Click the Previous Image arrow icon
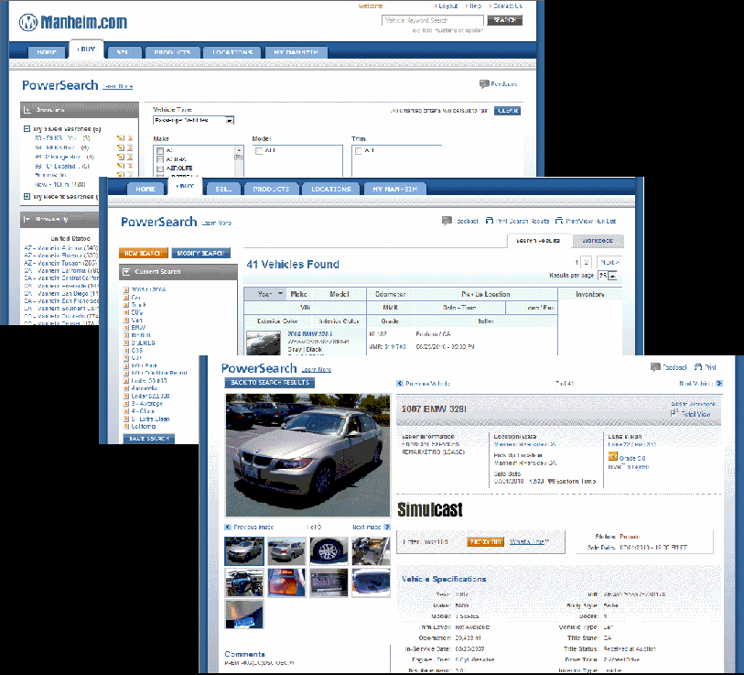This screenshot has width=744, height=675. pos(228,528)
